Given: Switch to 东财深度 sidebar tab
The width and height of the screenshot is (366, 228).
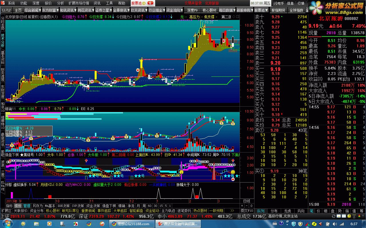Looking at the screenshot, I should 3,92.
